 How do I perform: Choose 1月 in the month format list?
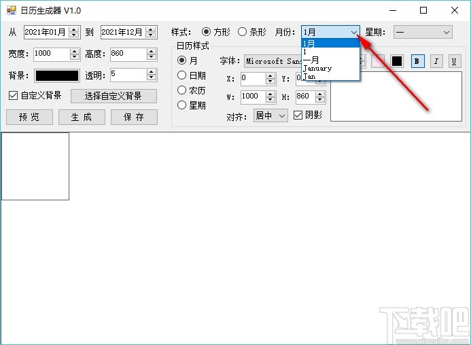pos(330,43)
